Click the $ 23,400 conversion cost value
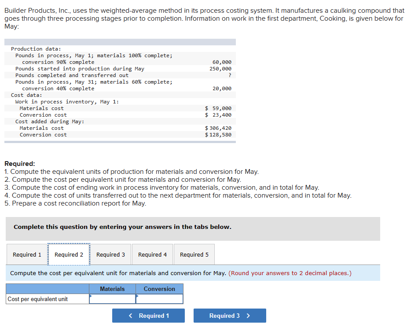This screenshot has width=418, height=331. pos(218,115)
